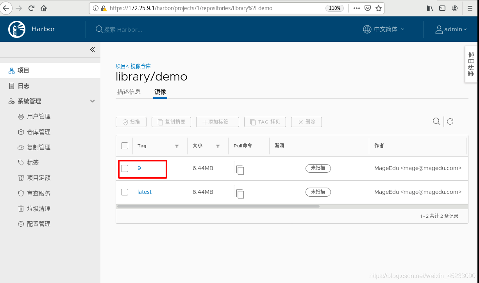Viewport: 479px width, 283px height.
Task: Check the box for tag 9
Action: click(125, 168)
